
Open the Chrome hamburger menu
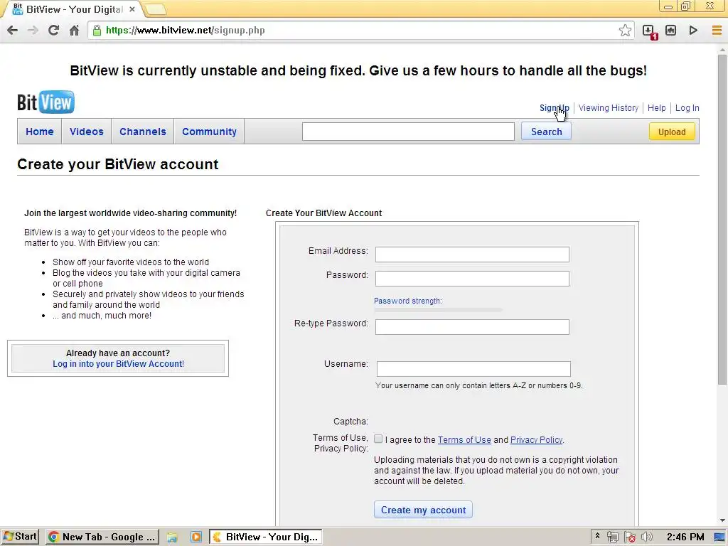tap(717, 30)
